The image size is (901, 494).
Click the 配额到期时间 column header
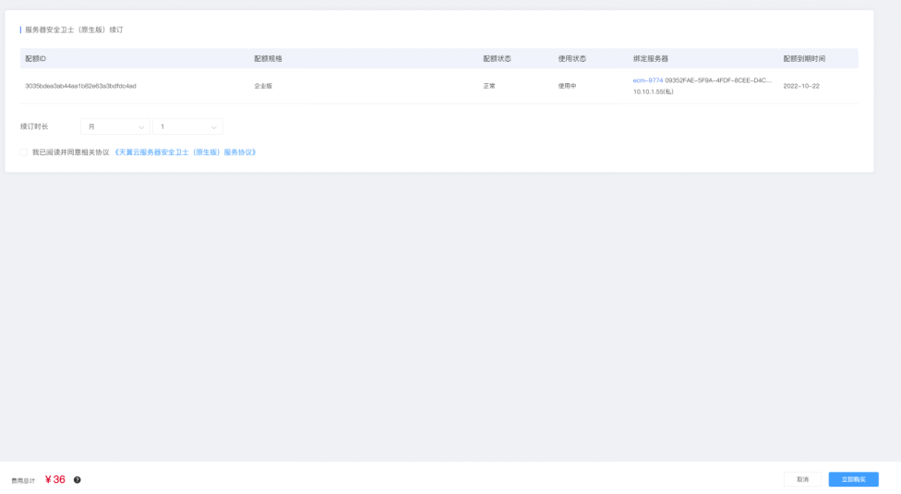coord(804,58)
